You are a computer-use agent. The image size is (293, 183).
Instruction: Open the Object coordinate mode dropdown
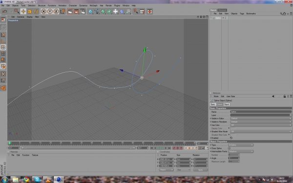pyautogui.click(x=166, y=170)
